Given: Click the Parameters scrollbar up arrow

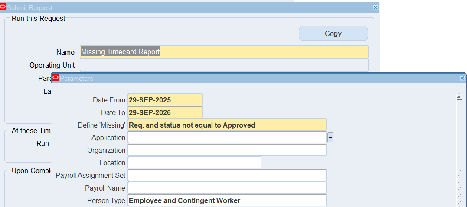Looking at the screenshot, I should (x=459, y=97).
